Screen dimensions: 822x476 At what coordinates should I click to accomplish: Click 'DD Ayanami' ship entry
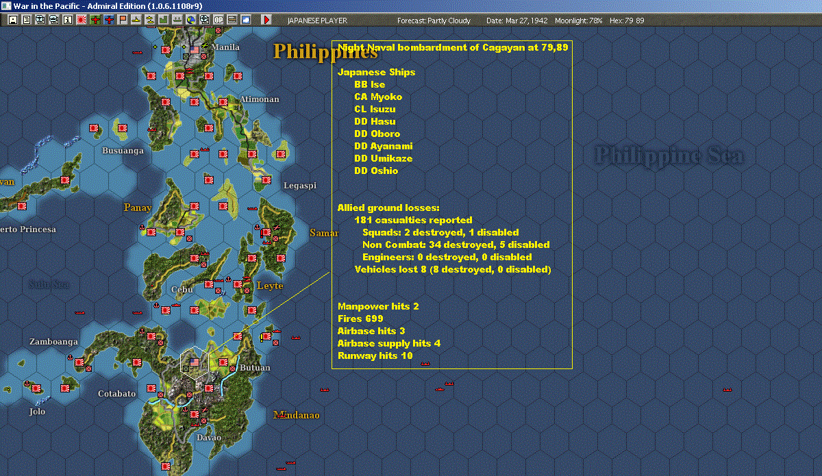pos(384,146)
